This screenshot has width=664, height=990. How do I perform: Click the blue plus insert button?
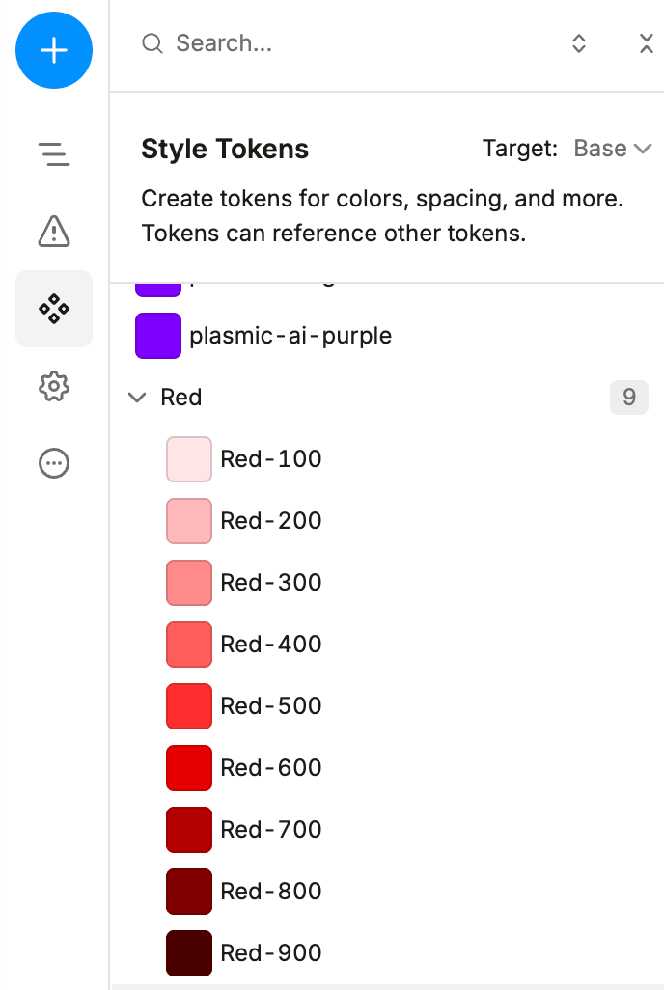tap(54, 51)
